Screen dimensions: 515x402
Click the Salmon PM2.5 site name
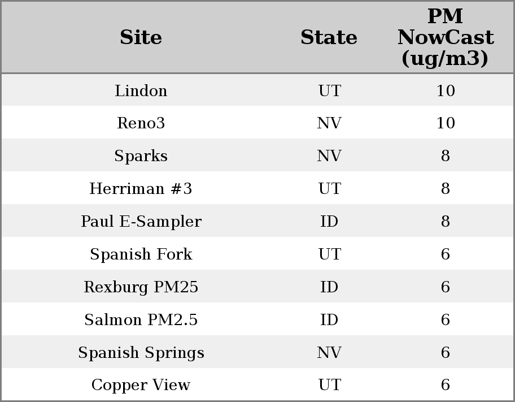(141, 319)
